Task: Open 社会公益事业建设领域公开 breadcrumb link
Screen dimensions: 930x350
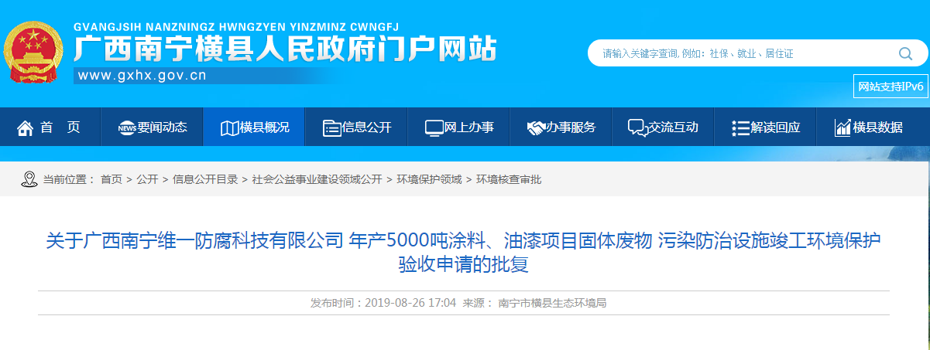Action: (317, 179)
